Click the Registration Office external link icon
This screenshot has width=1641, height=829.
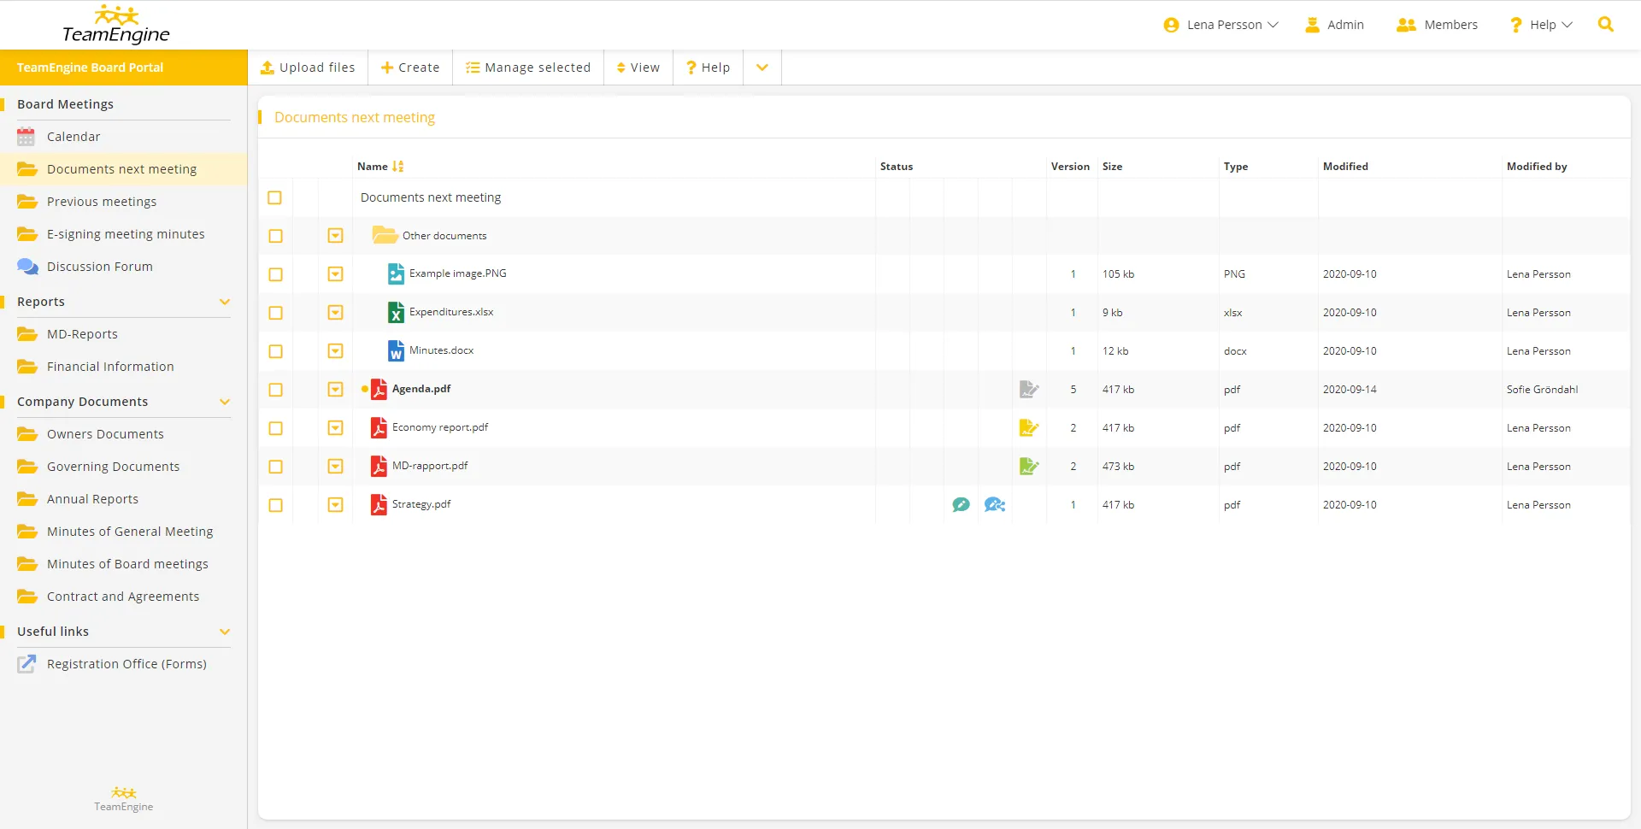(26, 664)
